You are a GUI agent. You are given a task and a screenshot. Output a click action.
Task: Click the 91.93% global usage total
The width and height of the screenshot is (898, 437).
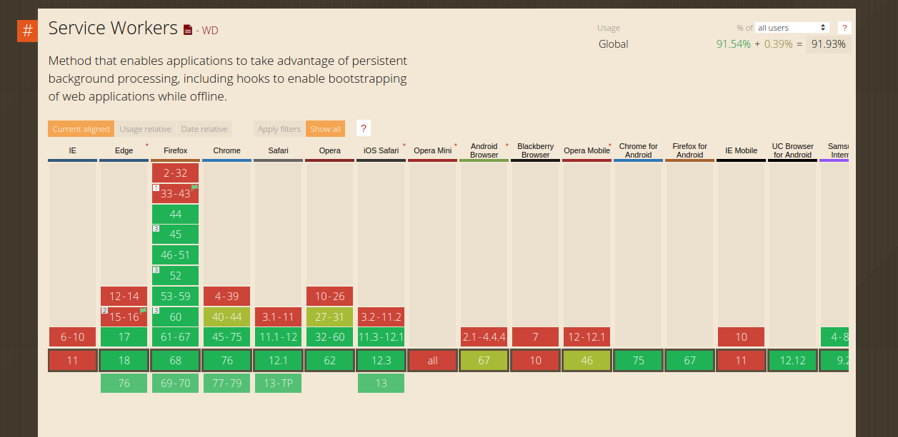[829, 44]
